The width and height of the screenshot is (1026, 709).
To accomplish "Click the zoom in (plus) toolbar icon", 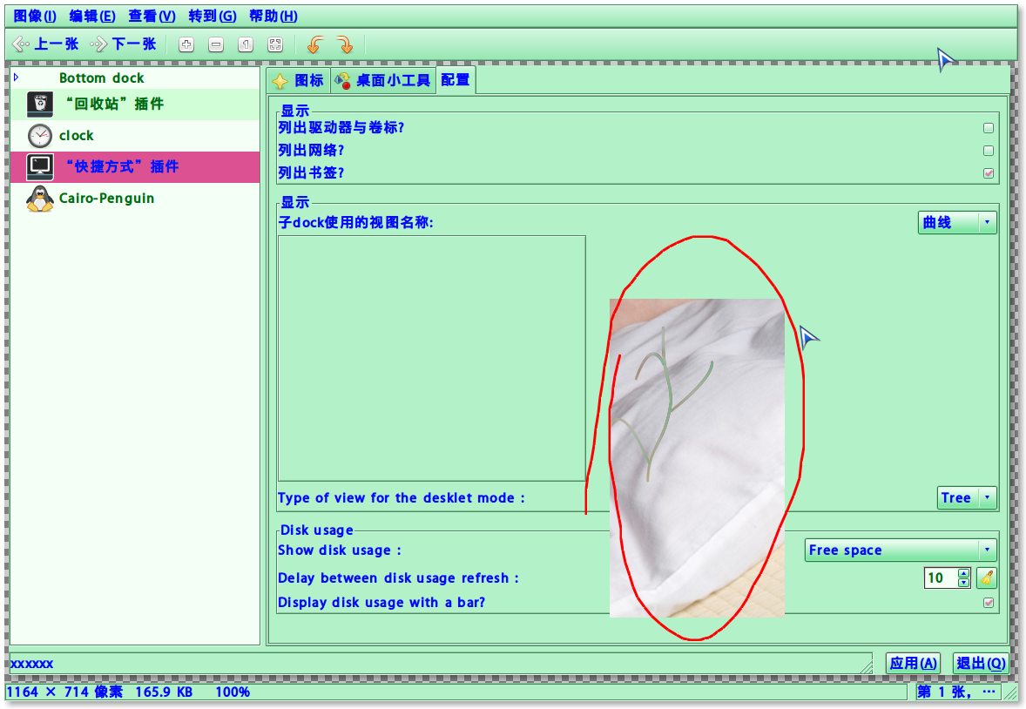I will tap(186, 44).
